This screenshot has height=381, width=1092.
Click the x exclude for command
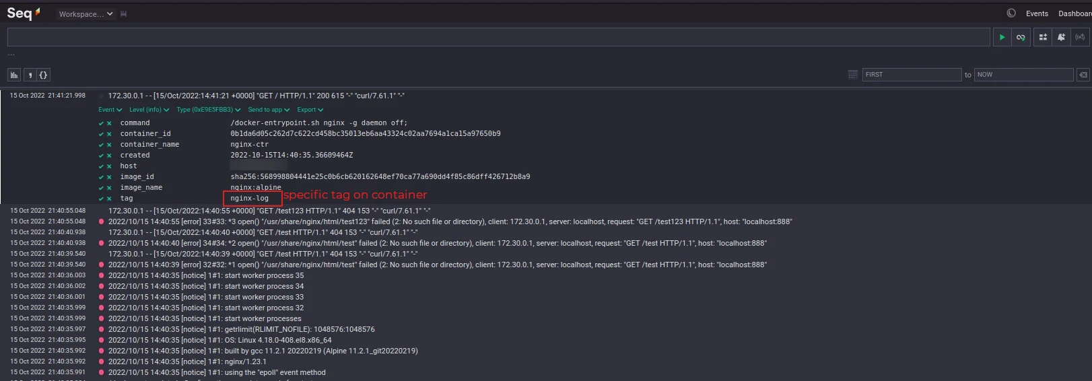(x=109, y=123)
